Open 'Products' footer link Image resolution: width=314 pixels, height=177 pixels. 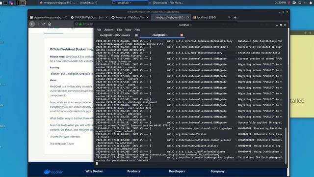coord(133,171)
